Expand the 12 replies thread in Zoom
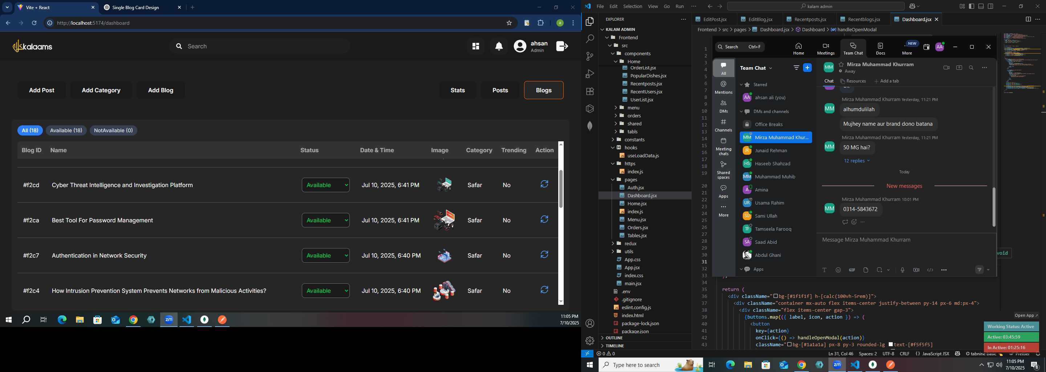Image resolution: width=1046 pixels, height=372 pixels. pyautogui.click(x=856, y=161)
